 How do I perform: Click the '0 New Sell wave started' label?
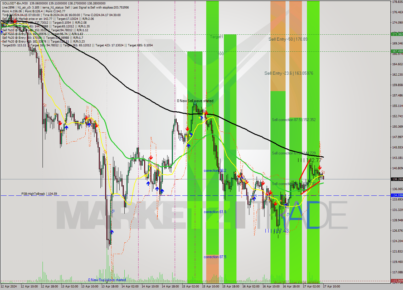click(x=195, y=101)
